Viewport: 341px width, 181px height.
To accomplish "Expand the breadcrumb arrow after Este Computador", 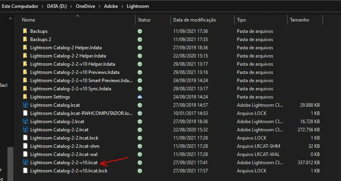I will (42, 7).
